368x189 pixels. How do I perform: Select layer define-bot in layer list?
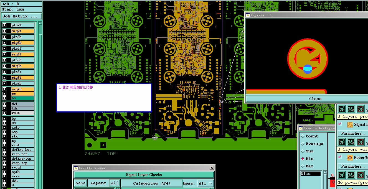(x=23, y=150)
